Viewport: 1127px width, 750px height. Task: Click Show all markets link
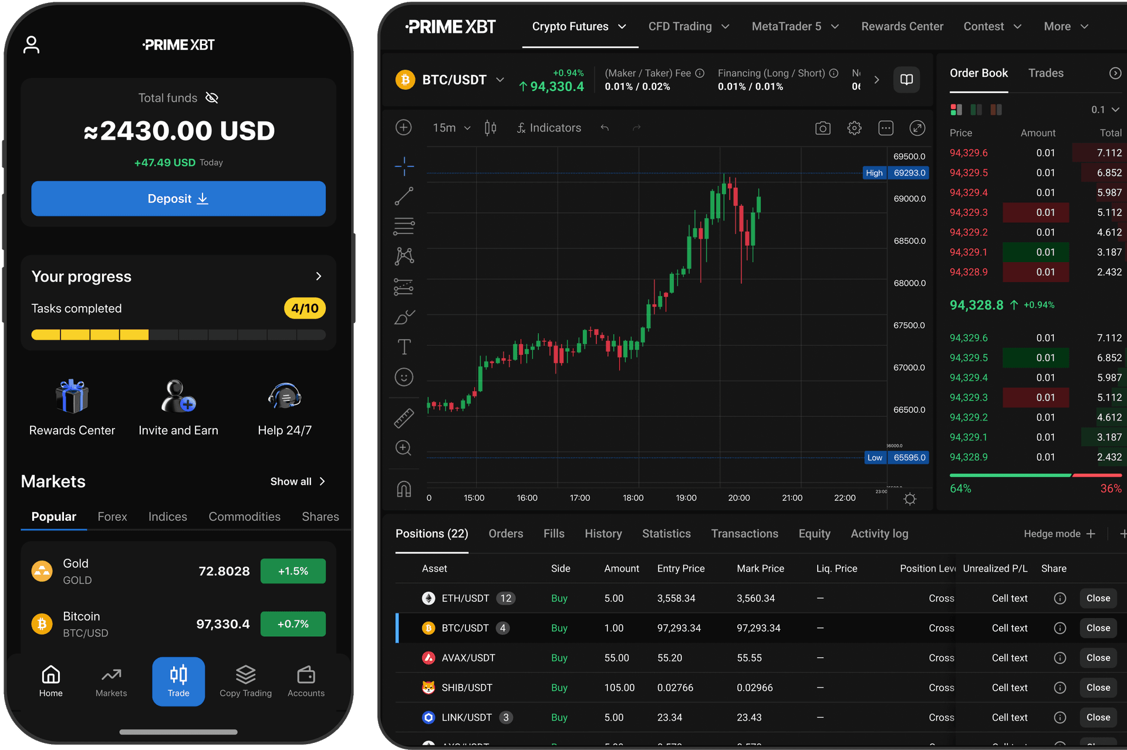(x=298, y=481)
